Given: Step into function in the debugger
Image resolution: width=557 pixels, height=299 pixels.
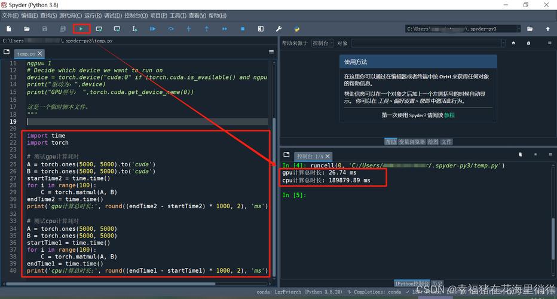Looking at the screenshot, I should tap(189, 29).
